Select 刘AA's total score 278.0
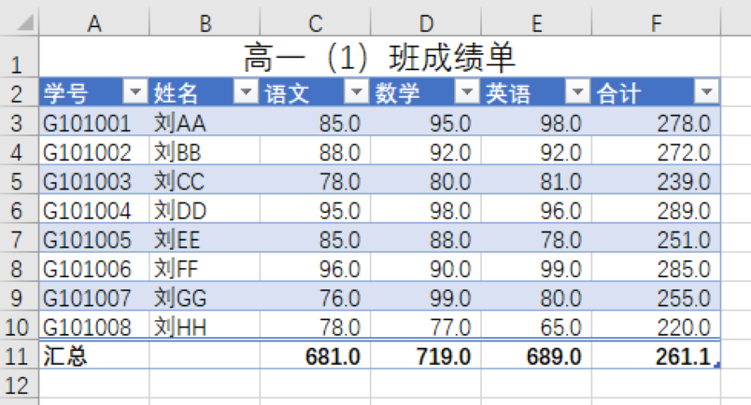 coord(656,121)
